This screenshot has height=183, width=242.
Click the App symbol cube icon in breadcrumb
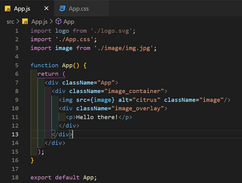(x=58, y=21)
